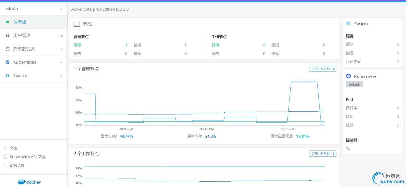Open the Kubernetes API 文档 link
This screenshot has height=187, width=406.
click(28, 157)
